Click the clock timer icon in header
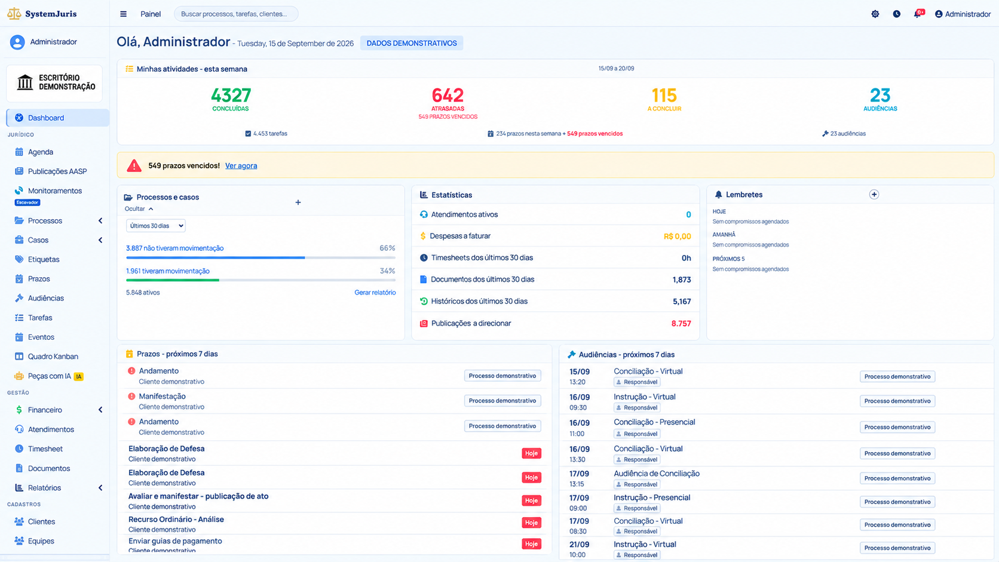The height and width of the screenshot is (562, 999). click(896, 14)
